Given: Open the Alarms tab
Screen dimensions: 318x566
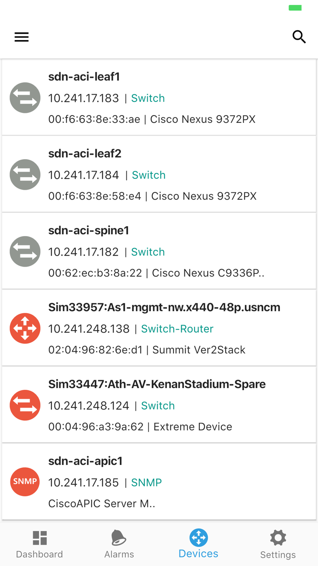Looking at the screenshot, I should point(119,544).
